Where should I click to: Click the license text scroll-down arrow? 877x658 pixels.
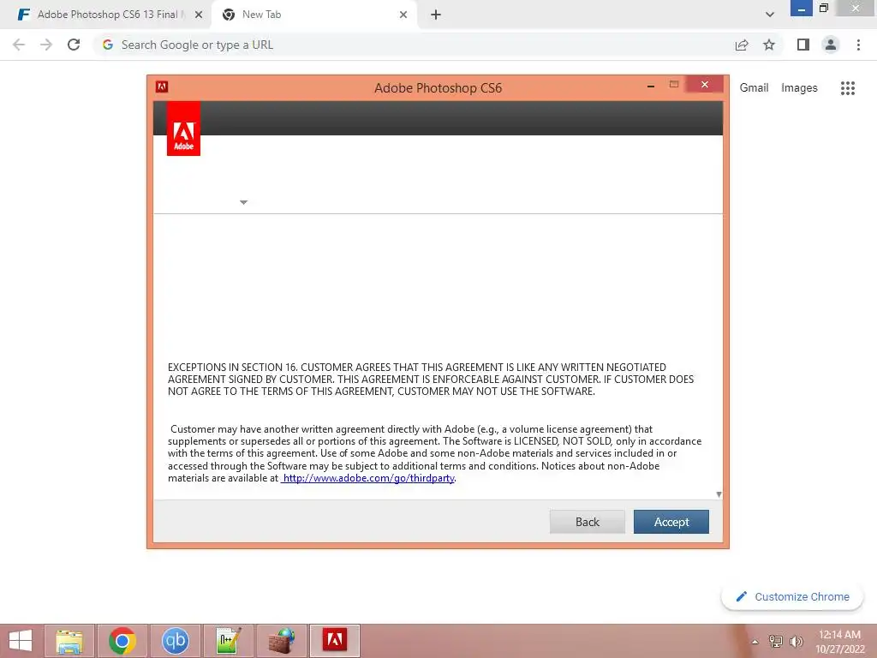coord(719,494)
